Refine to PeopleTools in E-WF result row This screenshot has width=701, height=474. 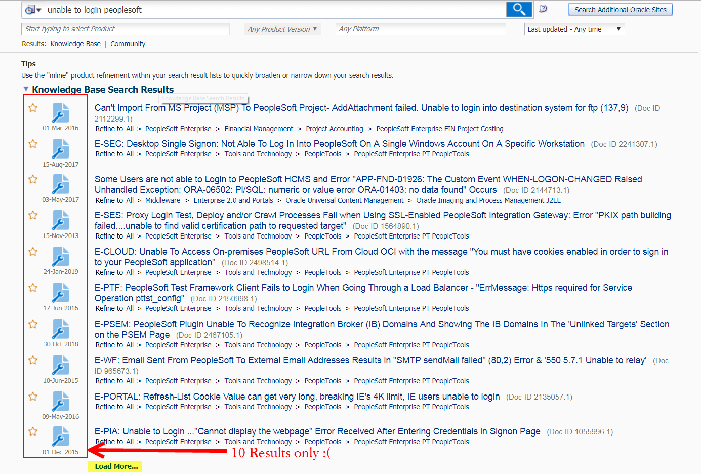pos(323,381)
